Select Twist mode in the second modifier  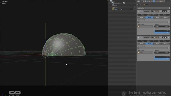point(141,44)
